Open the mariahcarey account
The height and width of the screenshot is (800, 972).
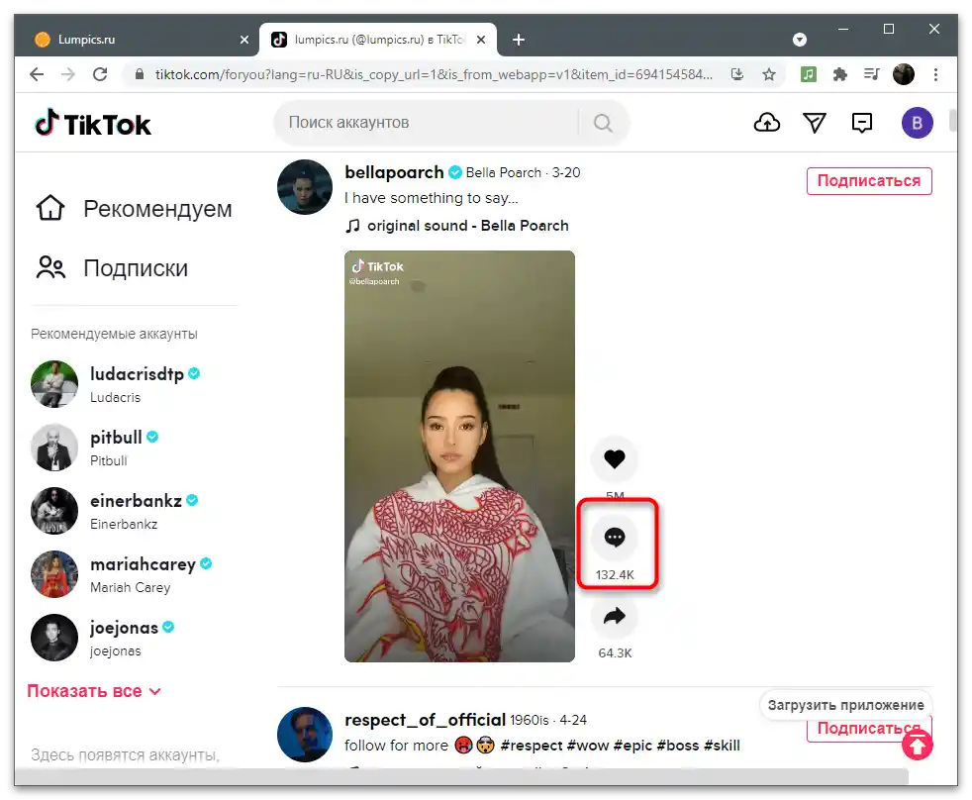(122, 574)
